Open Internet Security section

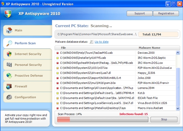click(28, 54)
